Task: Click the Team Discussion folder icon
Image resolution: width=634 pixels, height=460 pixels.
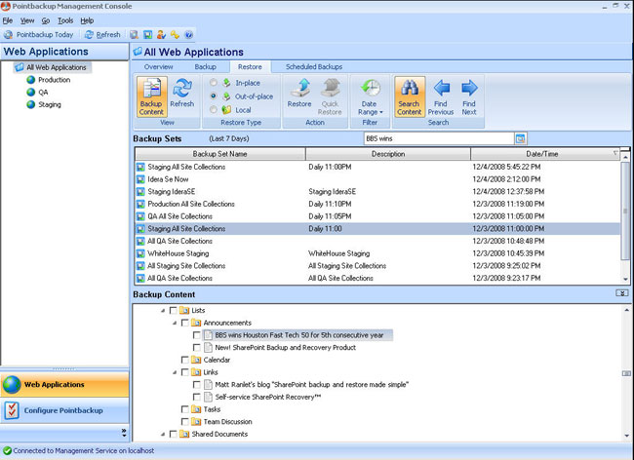Action: (196, 422)
